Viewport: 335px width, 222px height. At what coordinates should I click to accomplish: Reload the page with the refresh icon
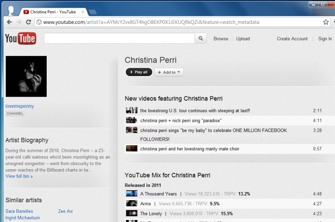click(x=28, y=22)
